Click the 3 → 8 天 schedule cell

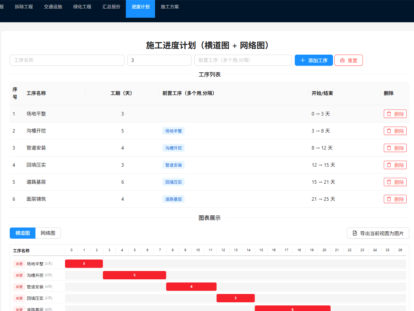coord(321,131)
